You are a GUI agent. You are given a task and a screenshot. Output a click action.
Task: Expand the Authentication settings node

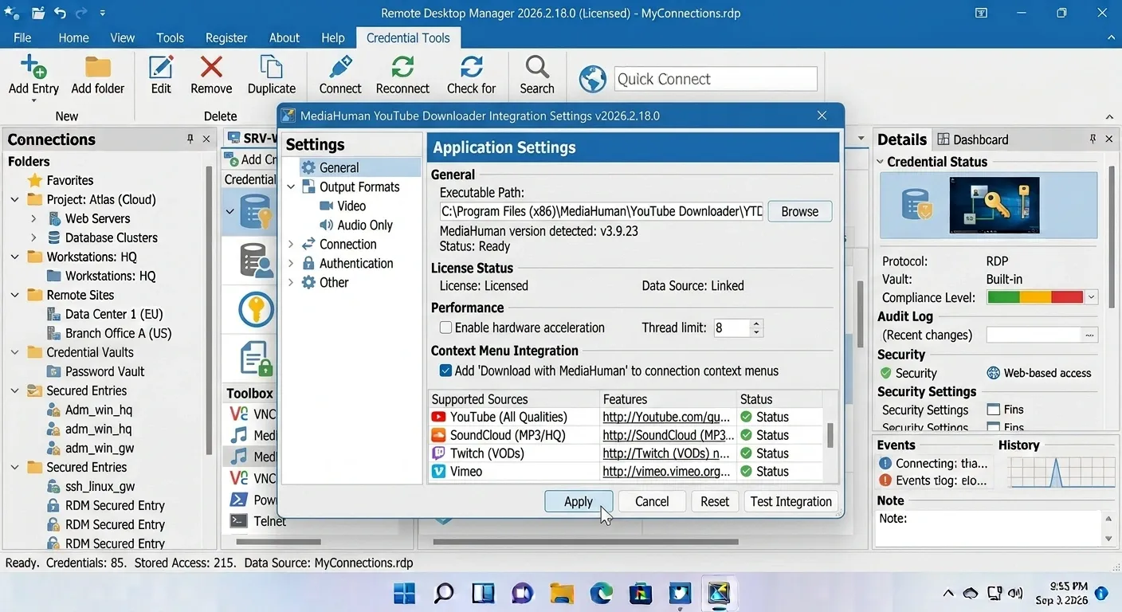pyautogui.click(x=291, y=264)
